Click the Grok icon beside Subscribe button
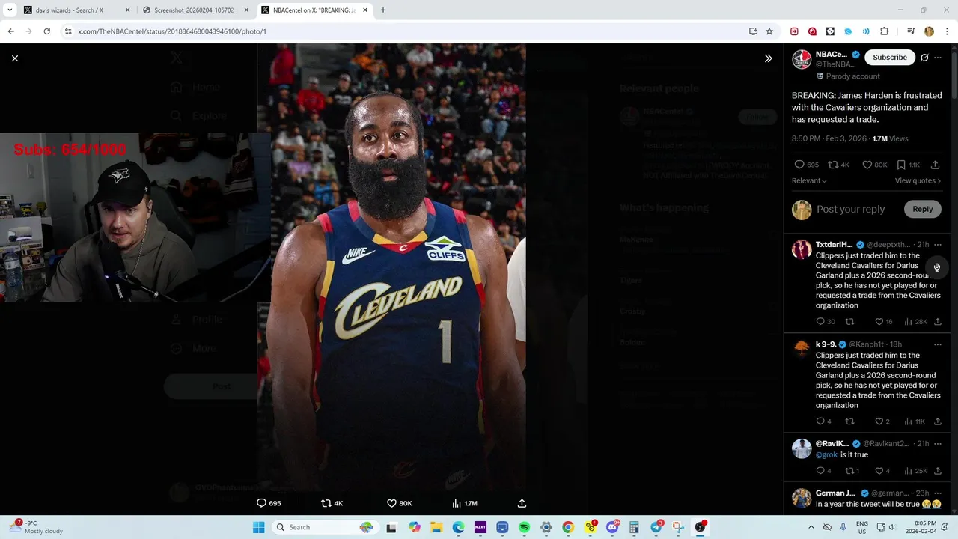The image size is (958, 539). (x=924, y=58)
